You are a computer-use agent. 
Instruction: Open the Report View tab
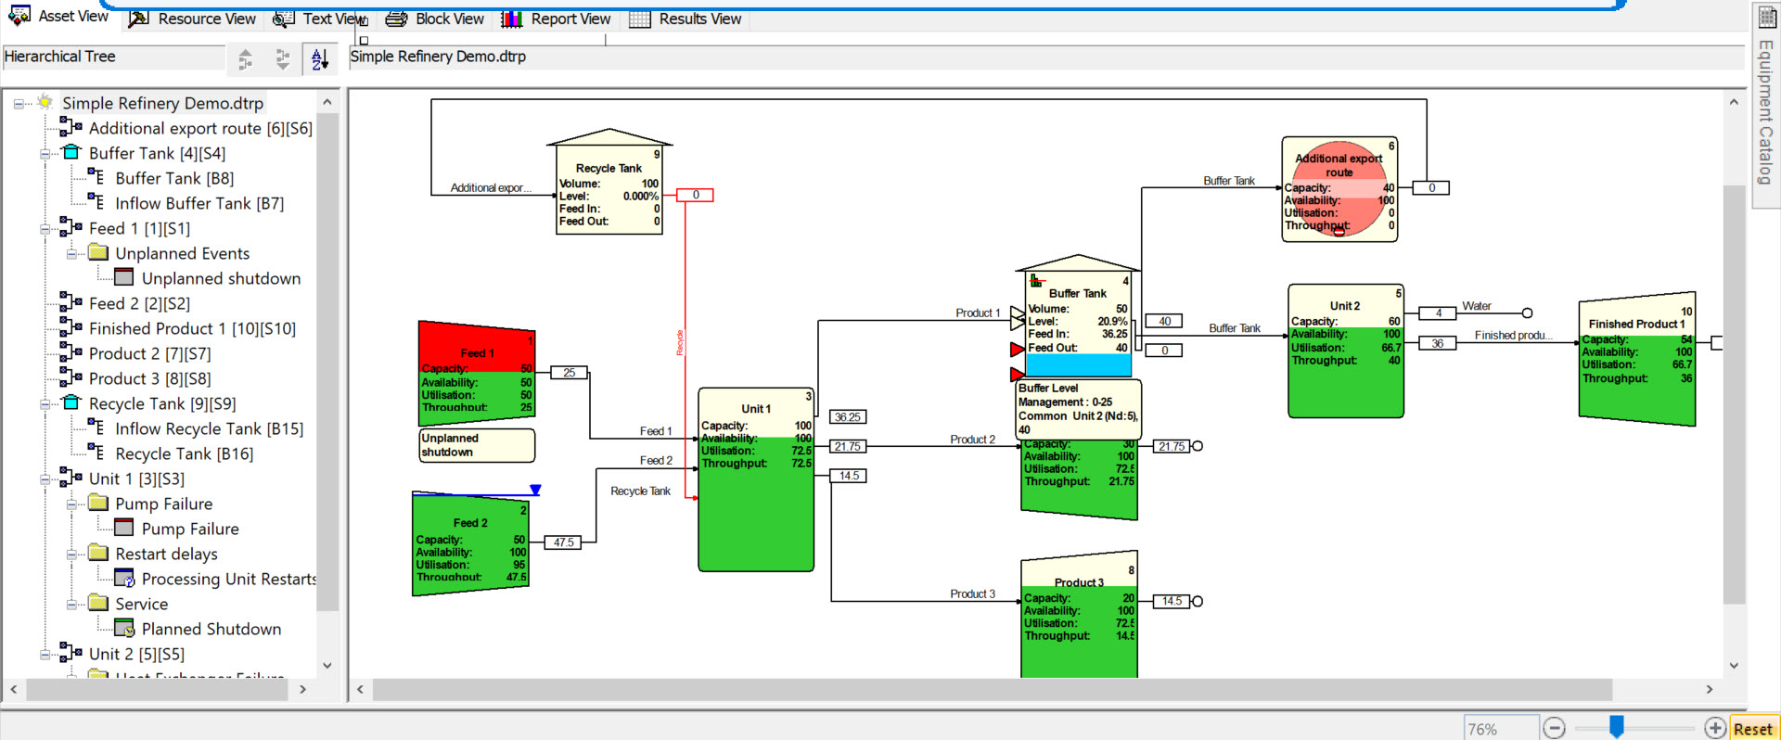coord(557,19)
